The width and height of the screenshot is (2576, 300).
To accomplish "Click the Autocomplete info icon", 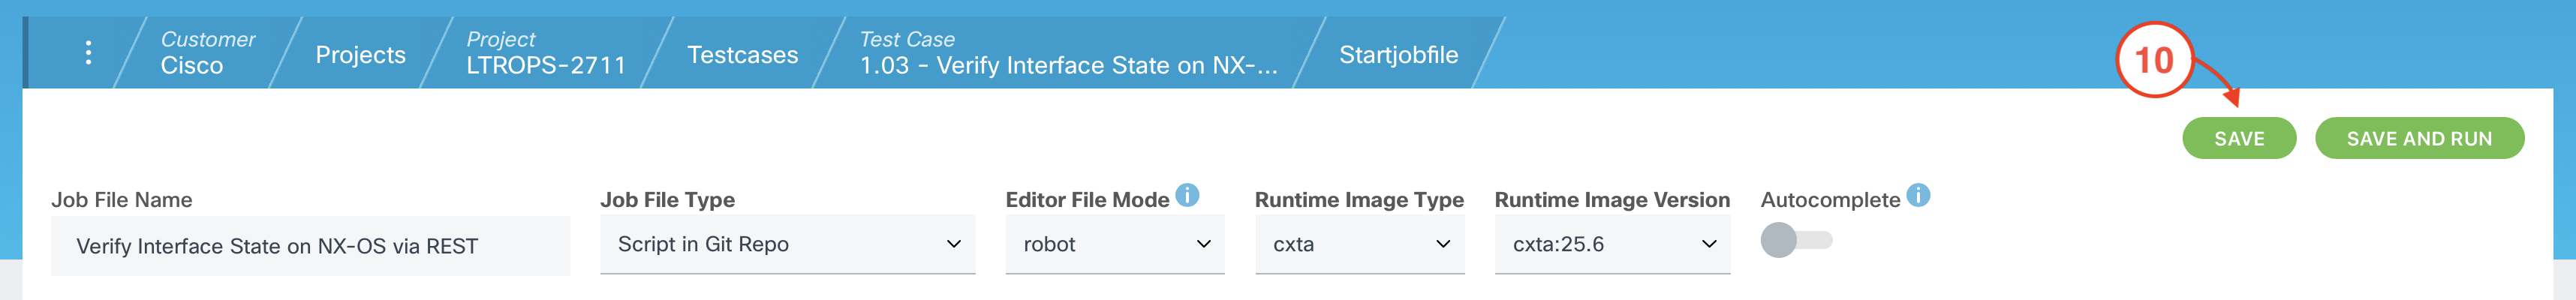I will pyautogui.click(x=1918, y=195).
